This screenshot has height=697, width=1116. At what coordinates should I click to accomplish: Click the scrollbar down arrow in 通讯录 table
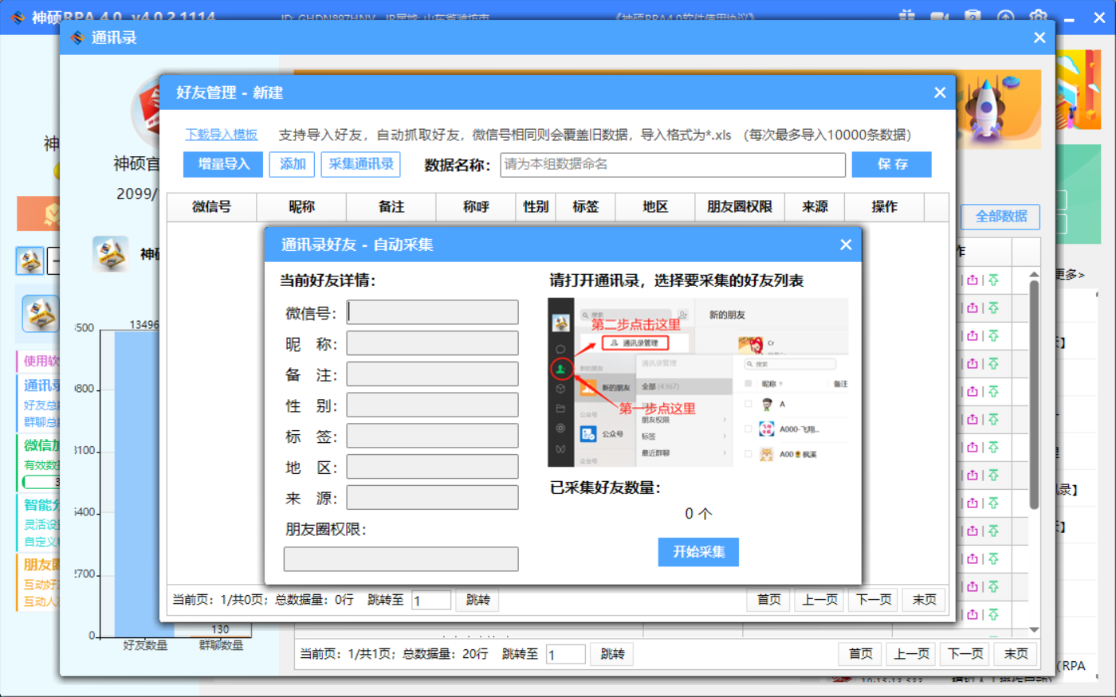click(x=1034, y=630)
